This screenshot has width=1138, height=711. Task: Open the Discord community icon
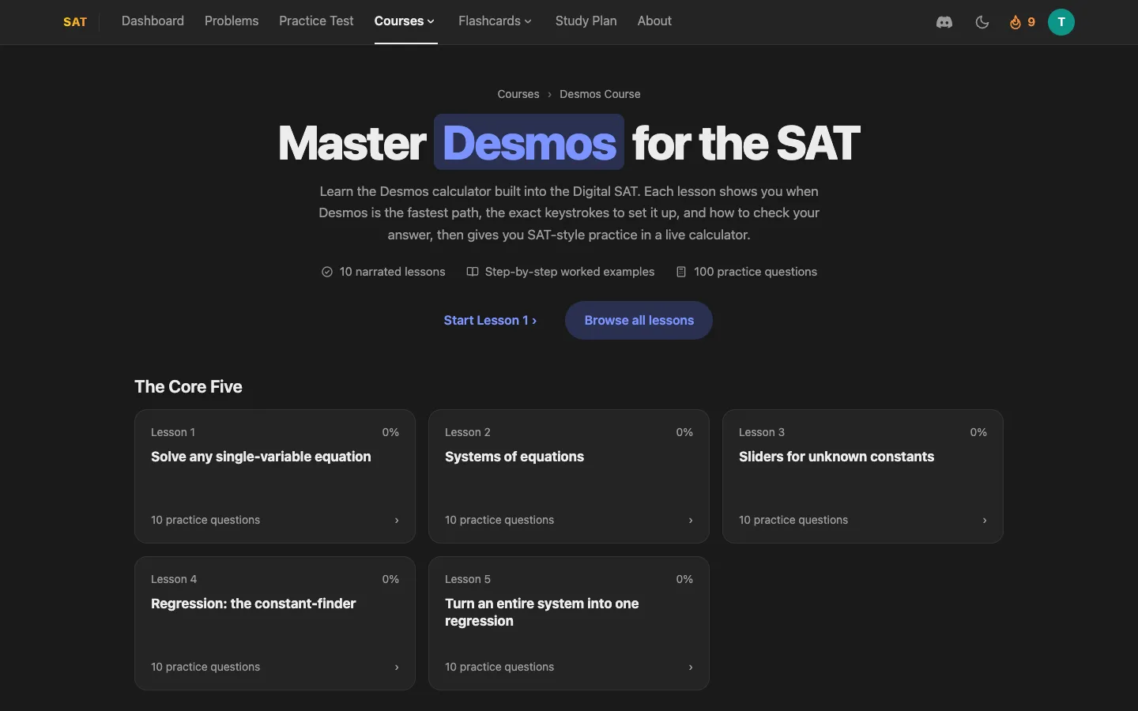(x=944, y=22)
